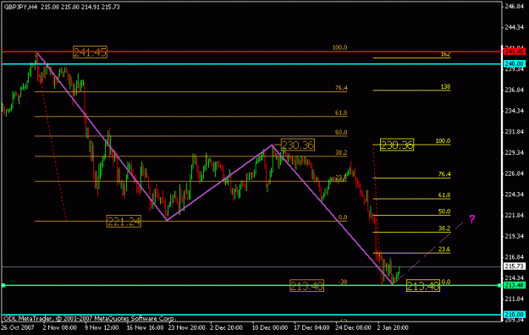Screen dimensions: 529x335
Task: Click the cyan 210.00 price axis tag
Action: [514, 315]
